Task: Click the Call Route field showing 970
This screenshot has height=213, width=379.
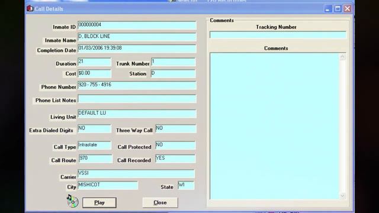Action: pos(95,159)
